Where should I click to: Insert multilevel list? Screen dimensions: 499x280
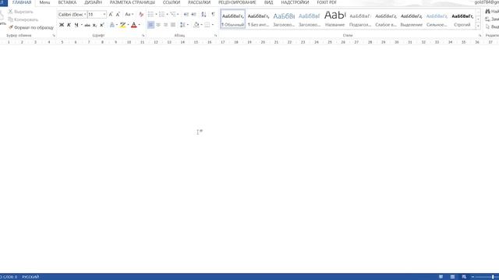coord(173,14)
